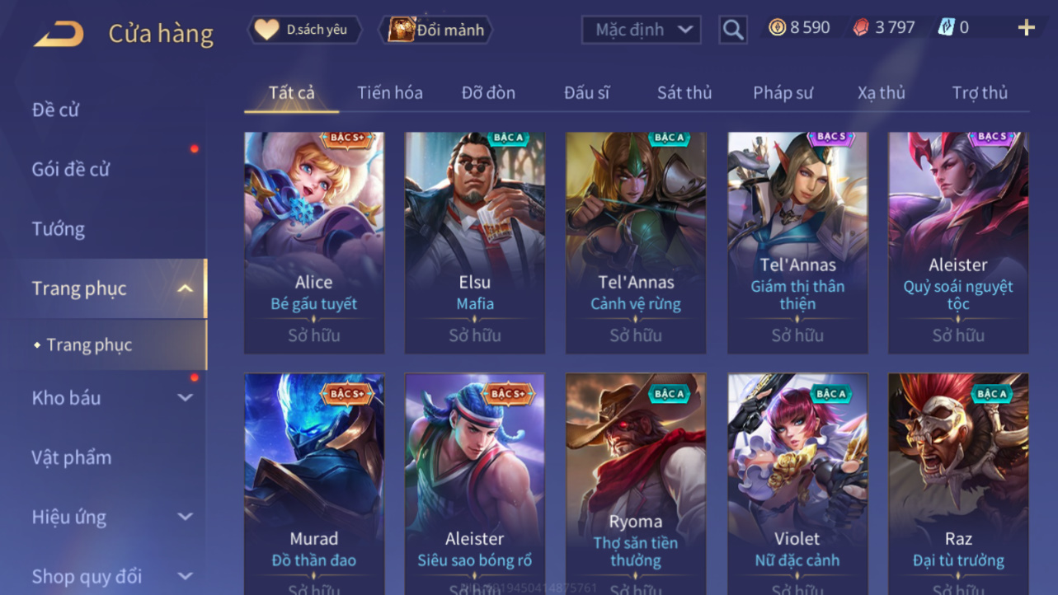Viewport: 1058px width, 595px height.
Task: Switch to the Sát thủ tab
Action: click(684, 92)
